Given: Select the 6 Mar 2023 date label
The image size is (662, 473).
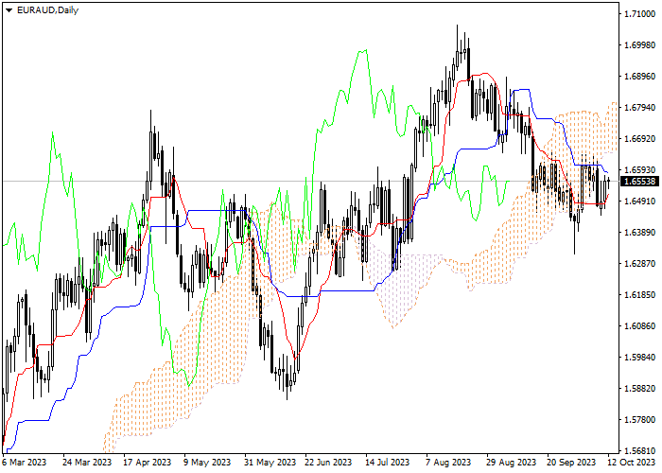Looking at the screenshot, I should (25, 463).
